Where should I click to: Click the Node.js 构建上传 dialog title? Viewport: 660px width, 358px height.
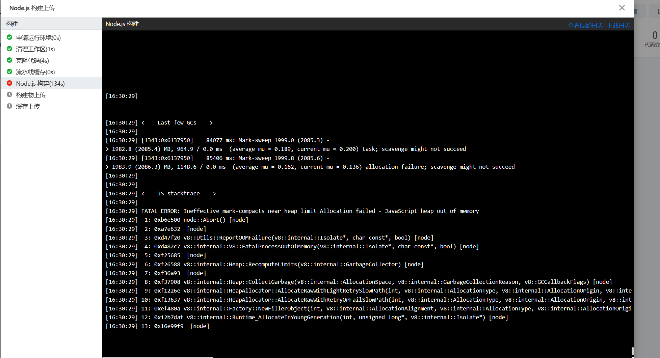32,8
